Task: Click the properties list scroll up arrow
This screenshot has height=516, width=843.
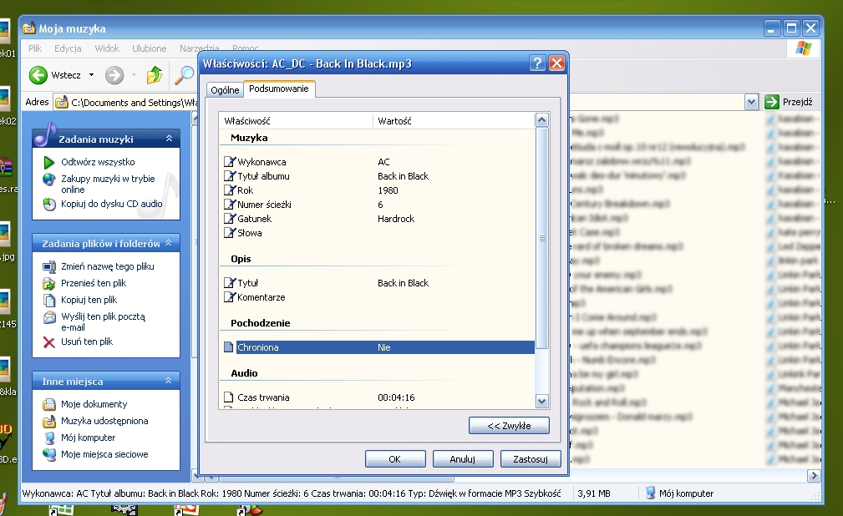Action: pos(542,120)
